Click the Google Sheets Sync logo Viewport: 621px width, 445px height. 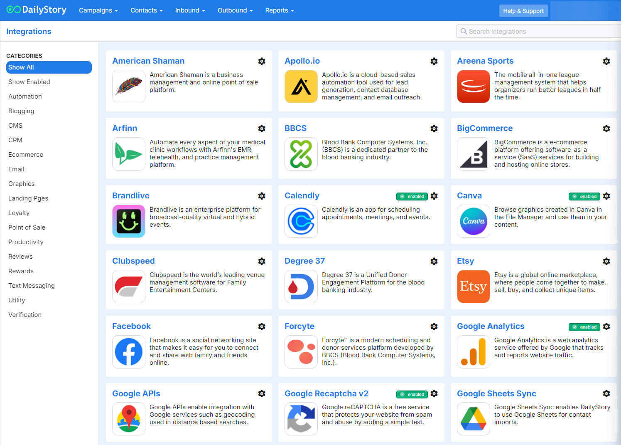coord(474,419)
